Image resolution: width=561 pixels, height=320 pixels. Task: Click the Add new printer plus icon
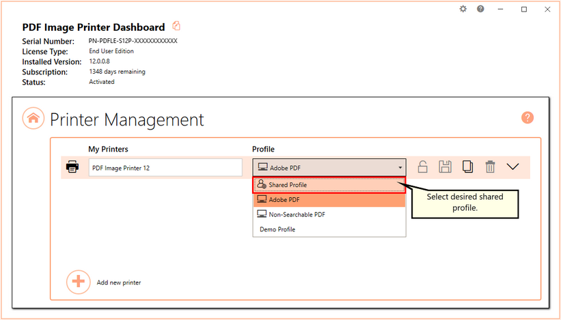pyautogui.click(x=78, y=282)
